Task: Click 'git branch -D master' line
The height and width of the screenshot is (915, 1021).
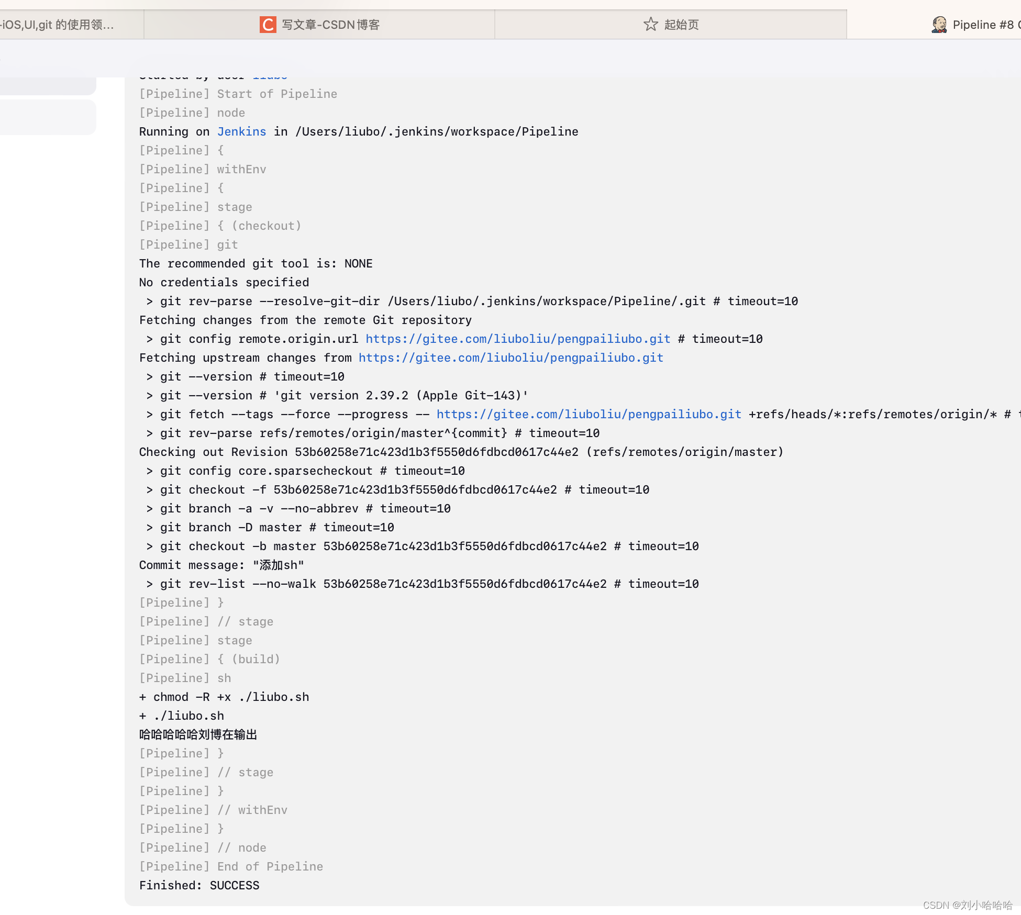Action: (x=270, y=528)
